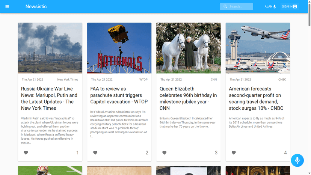Like the Russia-Ukraine War article
This screenshot has height=175, width=311.
tap(26, 153)
